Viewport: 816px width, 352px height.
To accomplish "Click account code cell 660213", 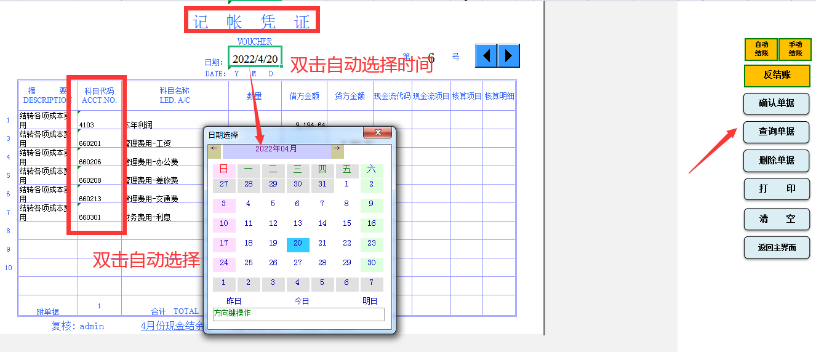I will tap(100, 194).
